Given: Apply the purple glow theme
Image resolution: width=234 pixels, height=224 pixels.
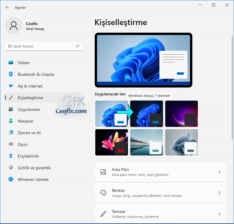Looking at the screenshot, I should 182,114.
